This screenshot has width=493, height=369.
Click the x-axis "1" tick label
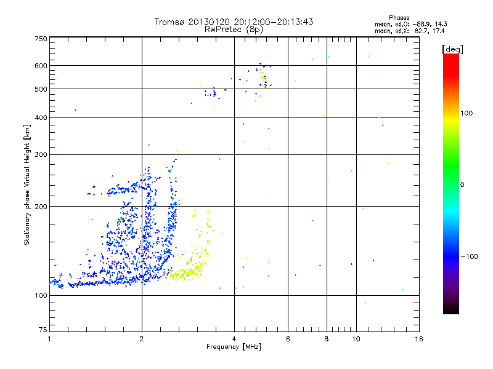(49, 339)
